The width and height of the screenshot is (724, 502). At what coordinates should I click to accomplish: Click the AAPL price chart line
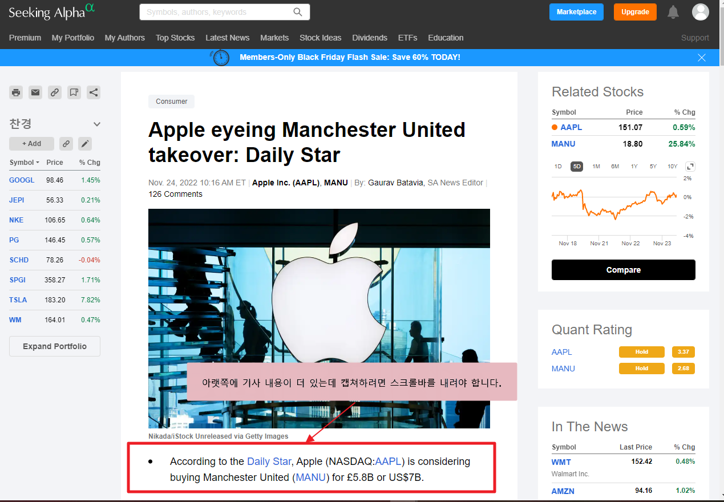(x=614, y=204)
